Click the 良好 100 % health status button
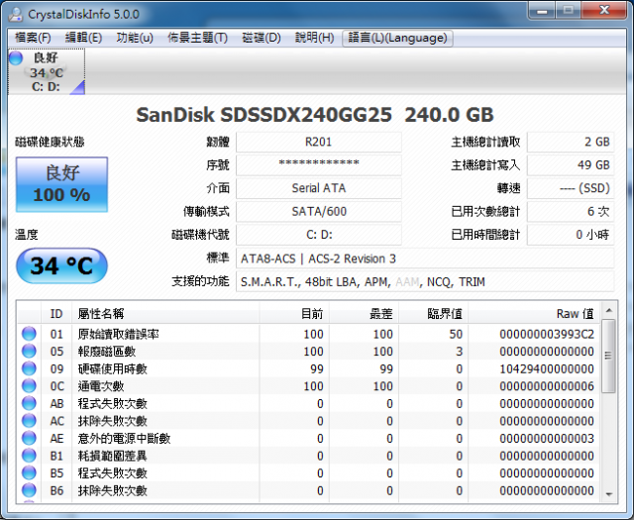This screenshot has width=634, height=520. [61, 184]
